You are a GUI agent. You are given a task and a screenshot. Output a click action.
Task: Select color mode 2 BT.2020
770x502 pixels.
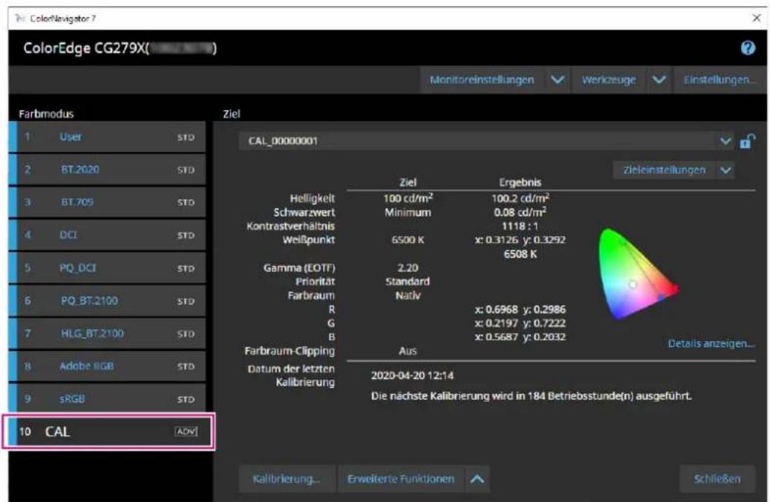107,169
